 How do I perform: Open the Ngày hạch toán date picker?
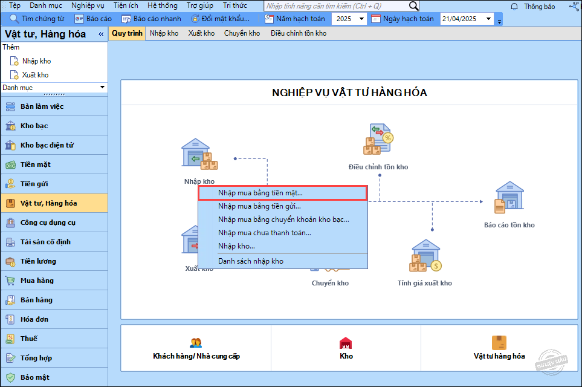[x=488, y=19]
